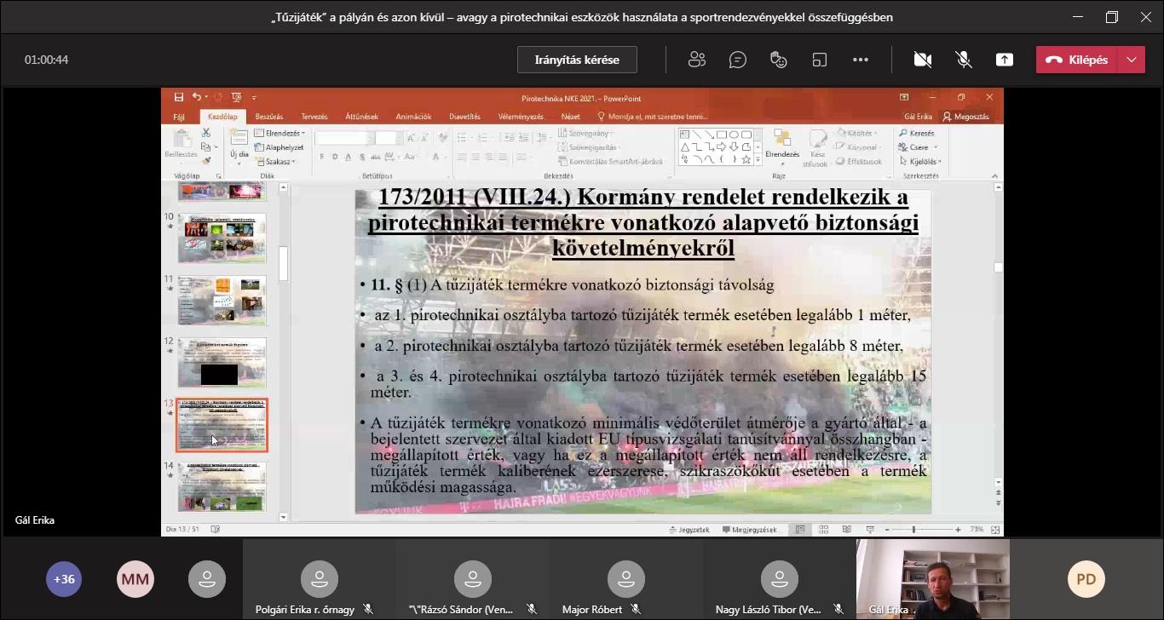Open the meeting chat

pos(738,60)
